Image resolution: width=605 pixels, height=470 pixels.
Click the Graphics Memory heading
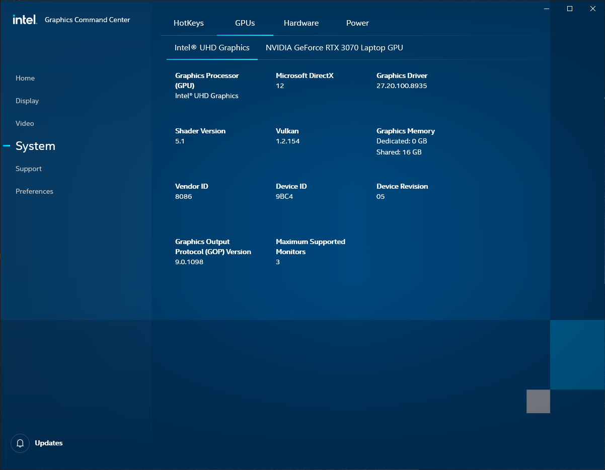[406, 131]
